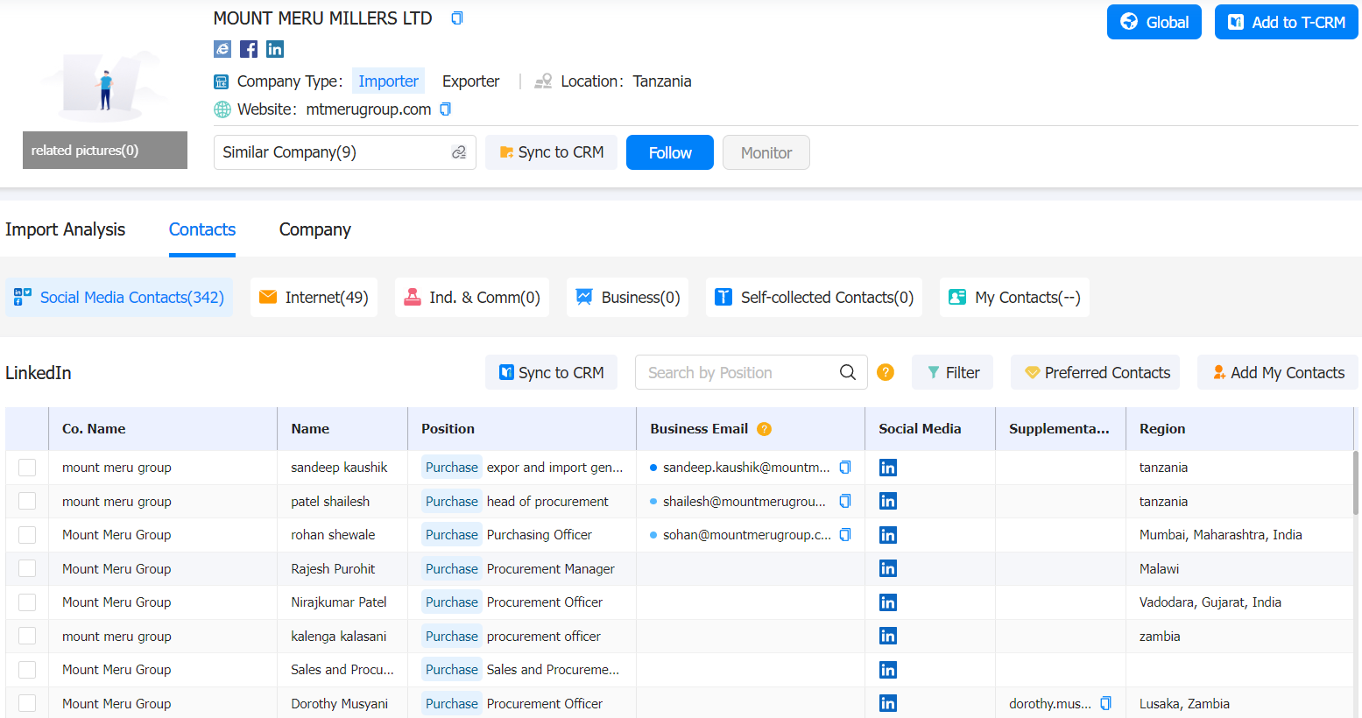Open the company's Facebook page icon

pyautogui.click(x=249, y=49)
